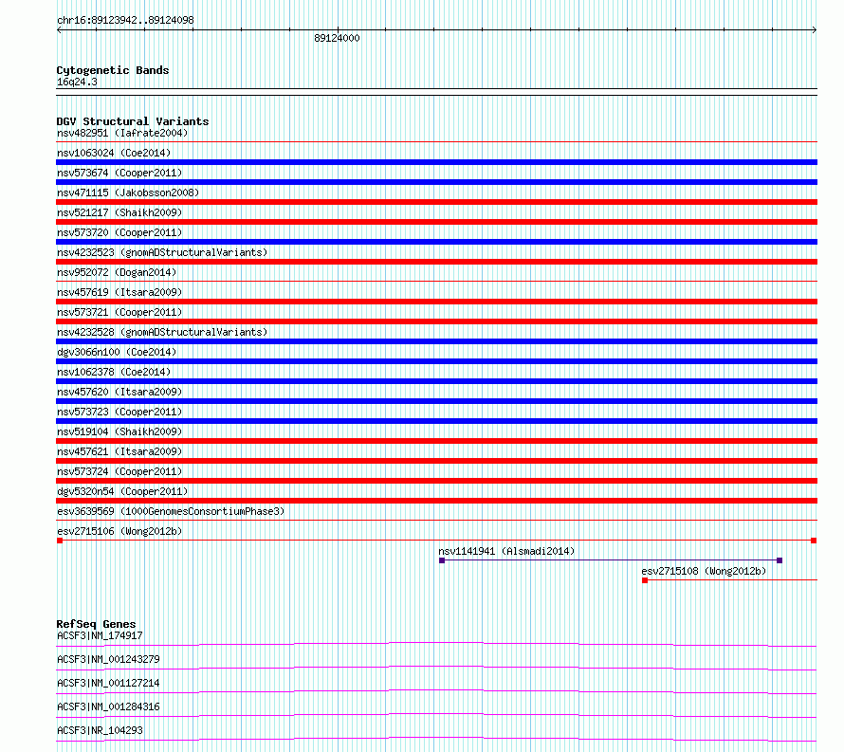Click the DGV Structural Variants heading
The width and height of the screenshot is (844, 752).
(133, 121)
